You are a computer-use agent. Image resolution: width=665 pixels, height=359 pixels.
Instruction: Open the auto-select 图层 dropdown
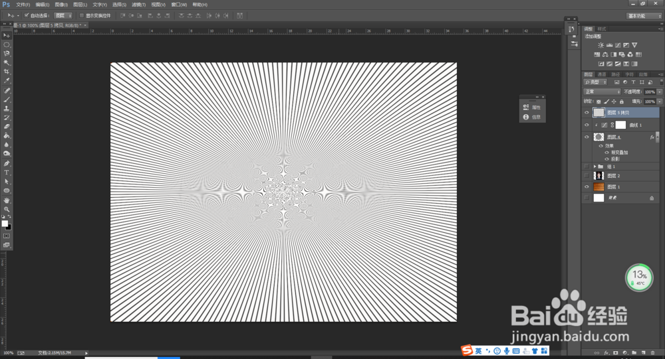pos(63,15)
